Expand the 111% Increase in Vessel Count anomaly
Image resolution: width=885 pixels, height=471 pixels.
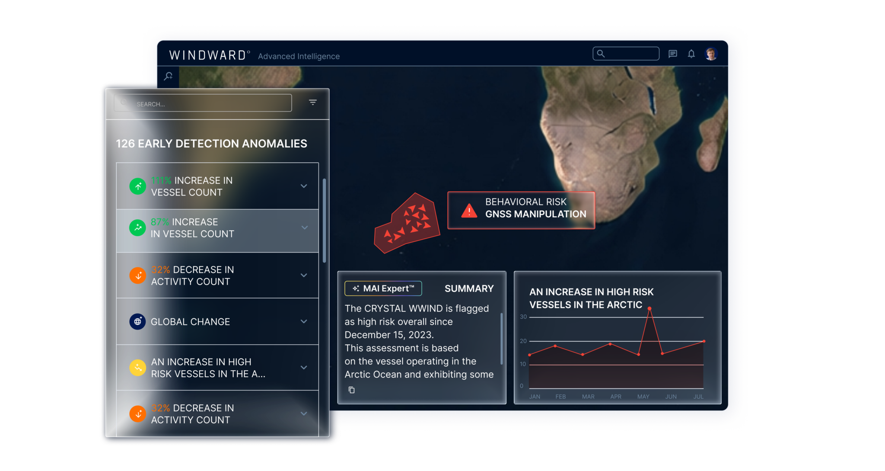[304, 186]
